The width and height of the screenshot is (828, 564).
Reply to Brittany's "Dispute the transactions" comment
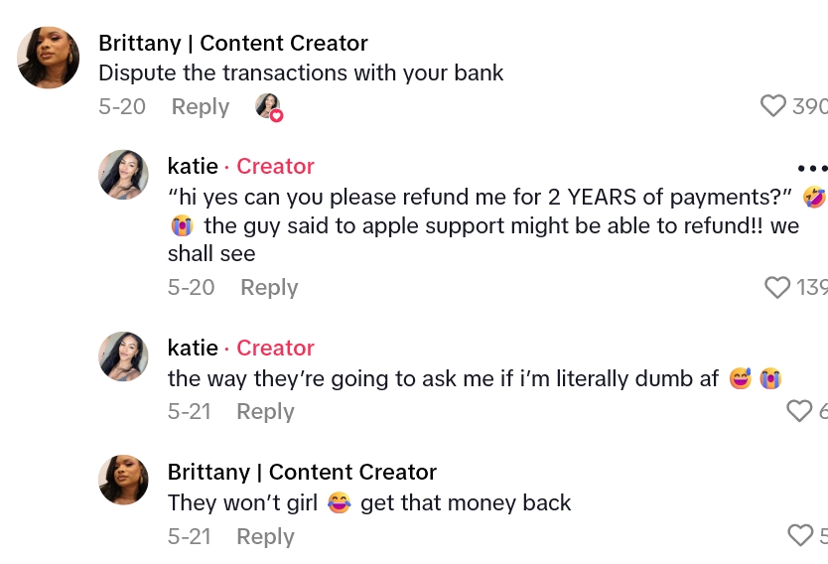[200, 106]
